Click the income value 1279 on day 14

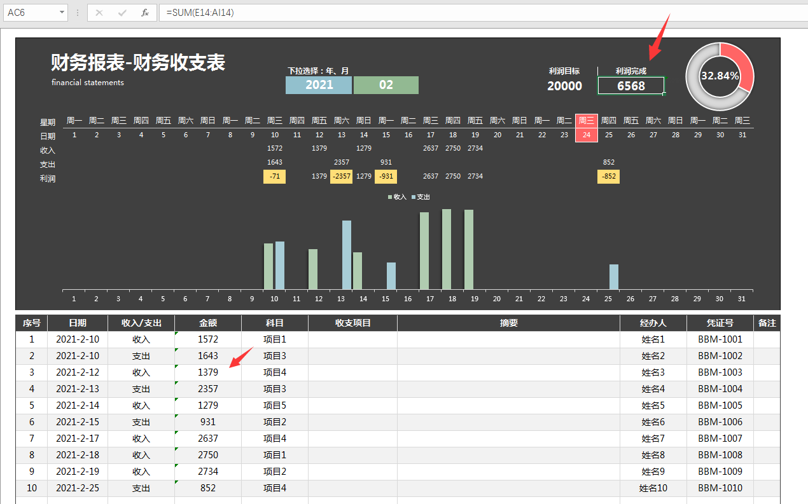click(x=364, y=148)
